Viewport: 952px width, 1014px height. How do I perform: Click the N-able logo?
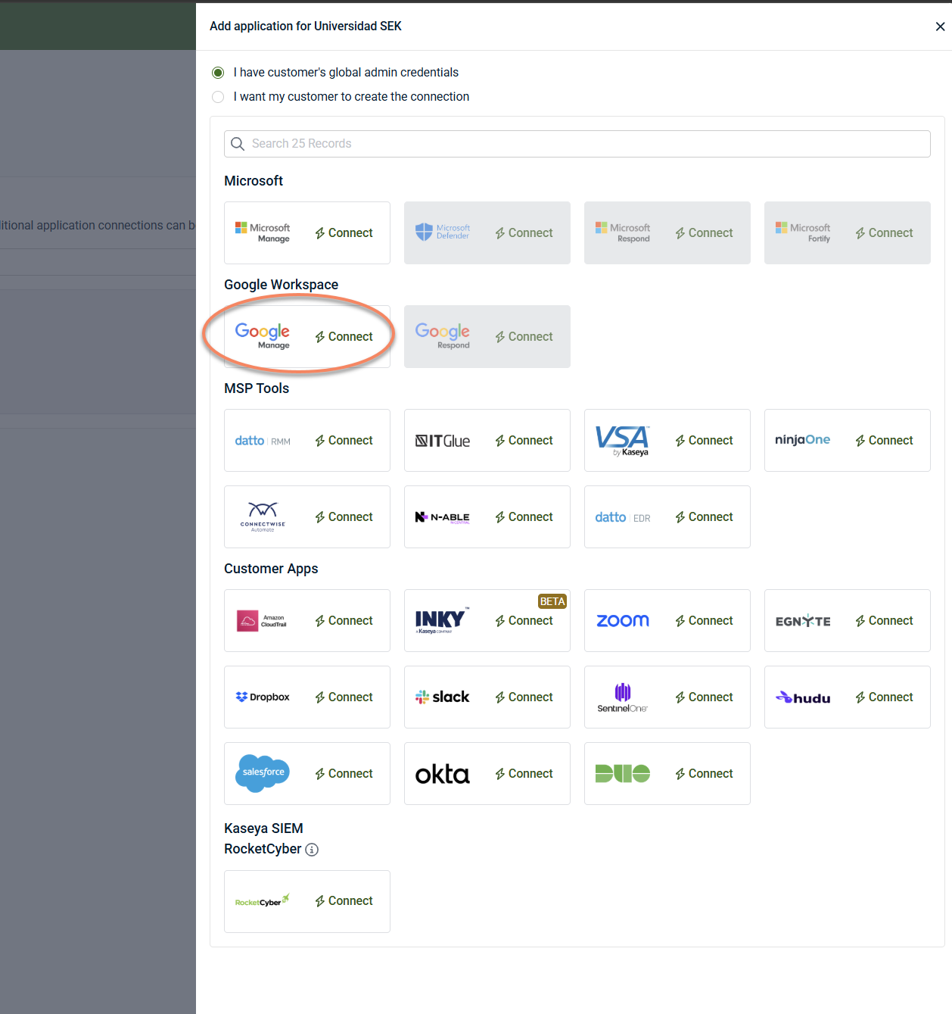[x=443, y=517]
